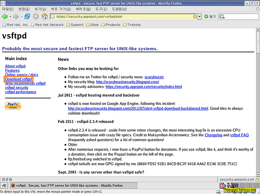The width and height of the screenshot is (260, 194).
Task: Open the scarybeasts Twitter link
Action: 154,77
